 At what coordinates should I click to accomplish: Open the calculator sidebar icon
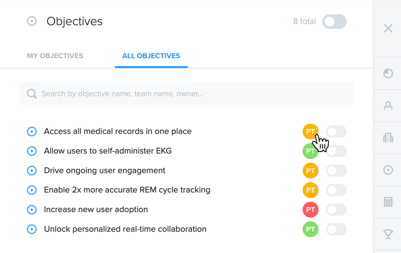click(388, 202)
